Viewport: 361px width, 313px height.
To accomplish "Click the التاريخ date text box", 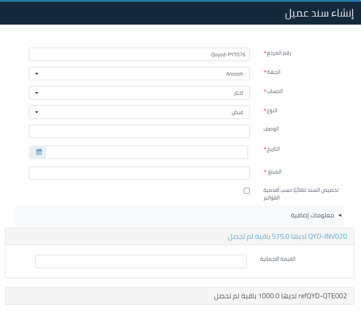I will click(x=148, y=152).
